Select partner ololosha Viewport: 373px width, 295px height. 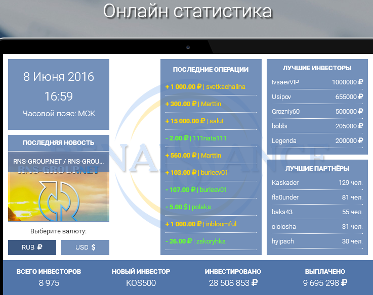284,227
